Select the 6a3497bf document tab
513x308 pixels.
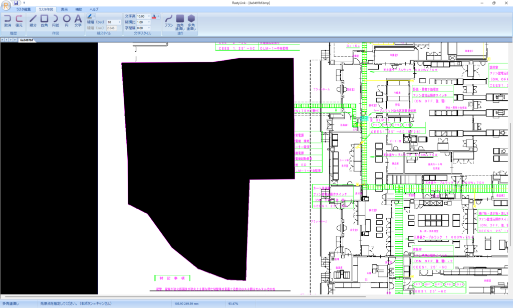27,40
